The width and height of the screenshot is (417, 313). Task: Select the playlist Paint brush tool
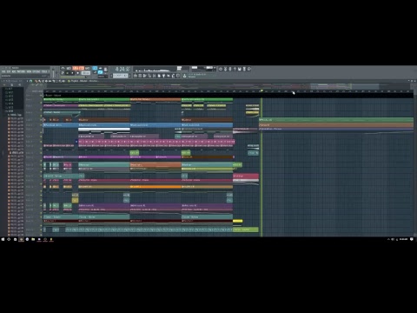(x=39, y=81)
